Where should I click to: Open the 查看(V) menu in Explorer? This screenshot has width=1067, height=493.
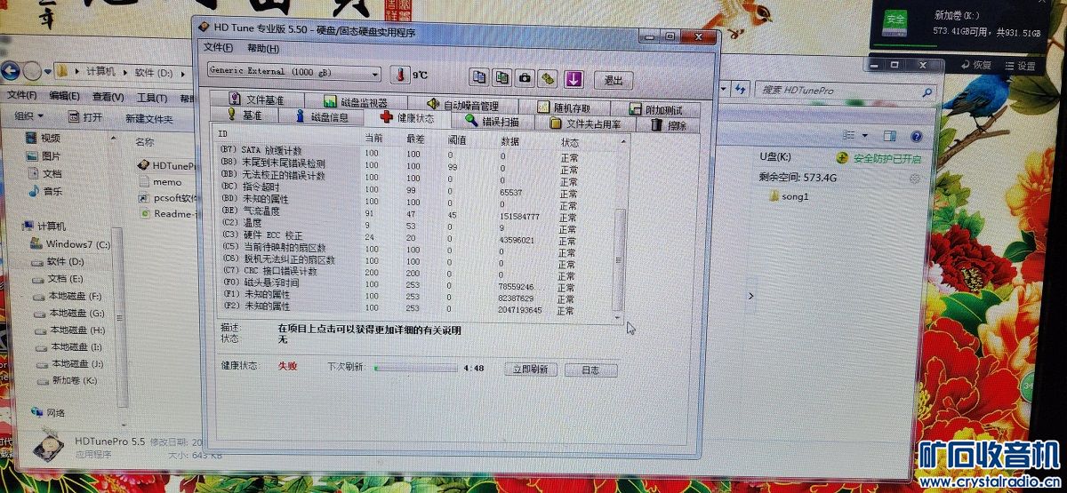[108, 97]
